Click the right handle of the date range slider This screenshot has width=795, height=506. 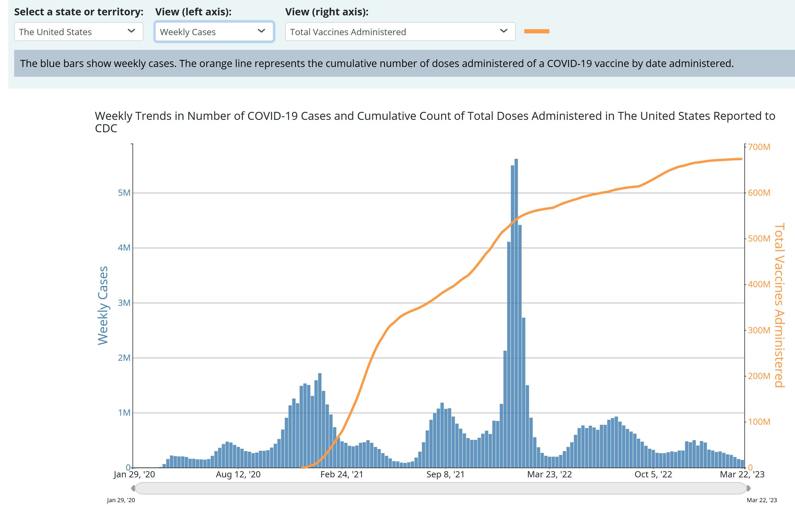748,488
